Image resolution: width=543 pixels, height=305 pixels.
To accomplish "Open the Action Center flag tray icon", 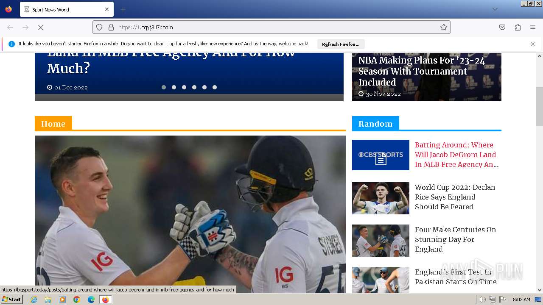I will click(x=503, y=299).
